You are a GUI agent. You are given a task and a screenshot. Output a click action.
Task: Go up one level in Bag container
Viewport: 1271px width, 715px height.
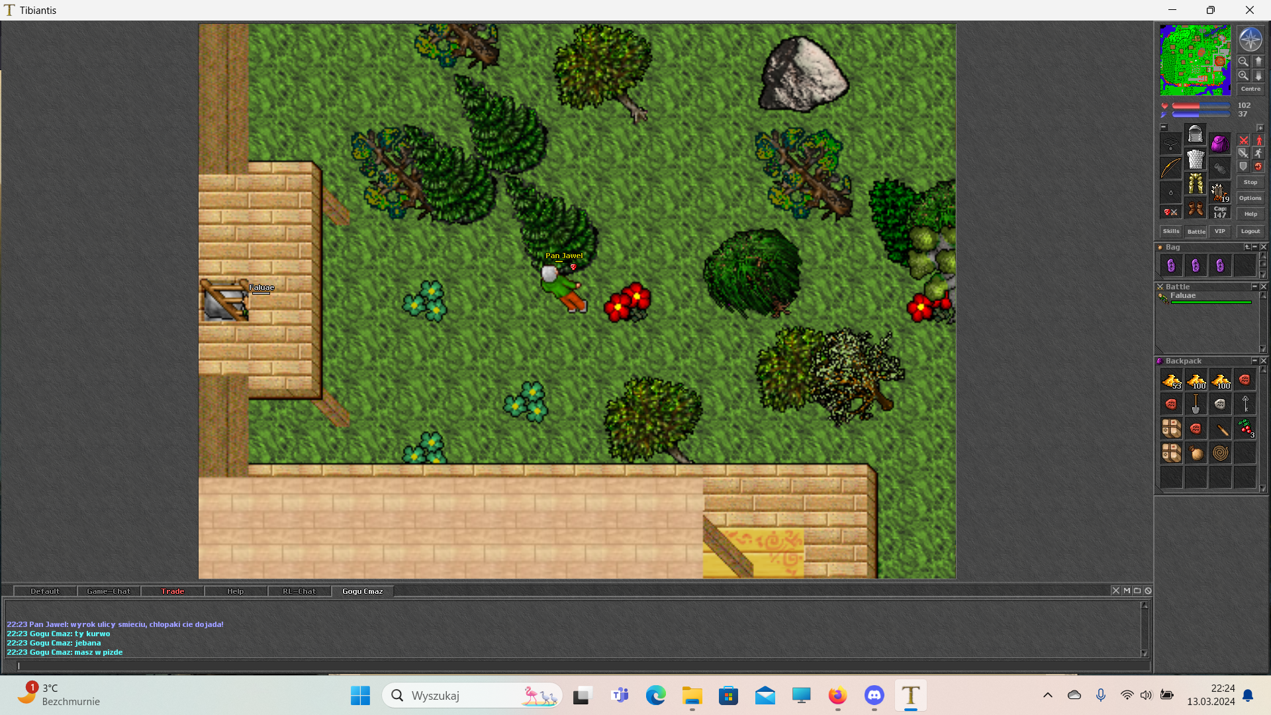tap(1247, 247)
